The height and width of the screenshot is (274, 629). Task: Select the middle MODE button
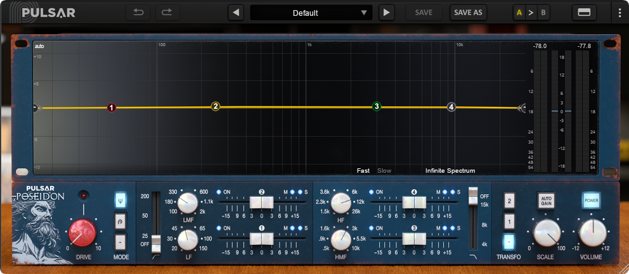click(x=120, y=221)
